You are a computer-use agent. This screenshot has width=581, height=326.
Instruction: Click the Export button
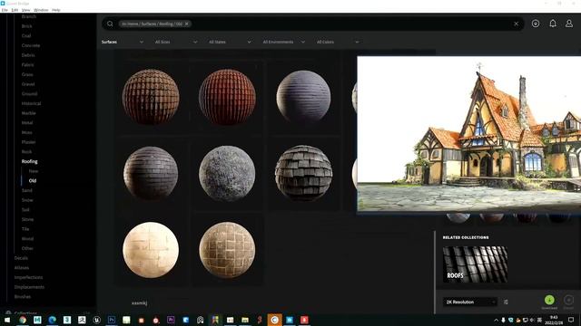(x=568, y=300)
